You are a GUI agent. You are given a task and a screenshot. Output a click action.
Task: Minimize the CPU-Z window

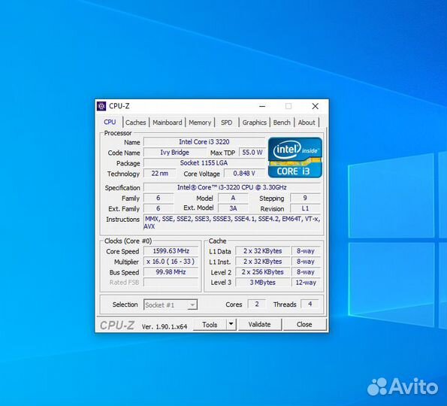point(262,106)
